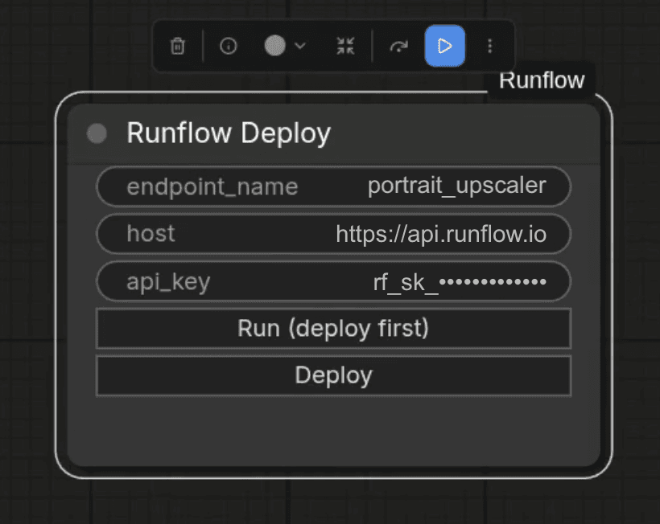Viewport: 660px width, 524px height.
Task: Toggle the gray dot next to Runflow Deploy
Action: [97, 133]
